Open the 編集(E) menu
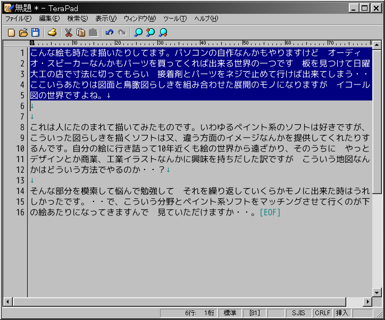The height and width of the screenshot is (320, 385). click(x=49, y=19)
